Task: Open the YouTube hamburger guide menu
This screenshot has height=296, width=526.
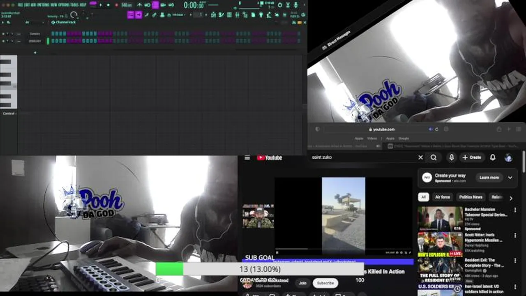Action: coord(247,157)
